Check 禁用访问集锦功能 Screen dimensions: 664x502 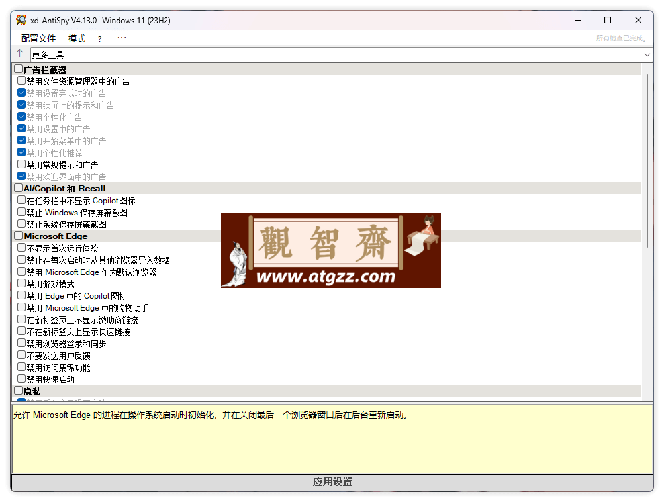(22, 366)
